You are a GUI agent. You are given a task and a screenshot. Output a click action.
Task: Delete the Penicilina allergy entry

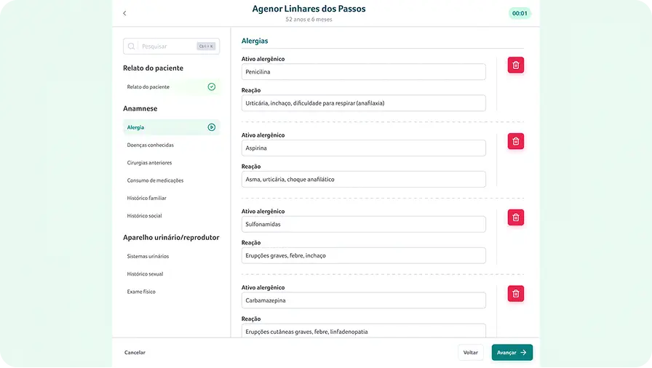[x=515, y=65]
